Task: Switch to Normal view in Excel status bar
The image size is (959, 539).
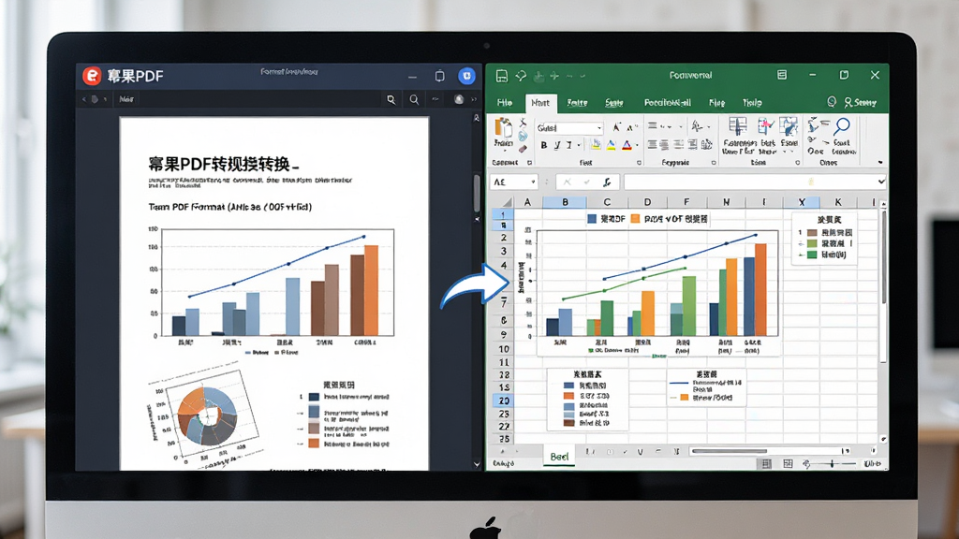Action: click(766, 464)
